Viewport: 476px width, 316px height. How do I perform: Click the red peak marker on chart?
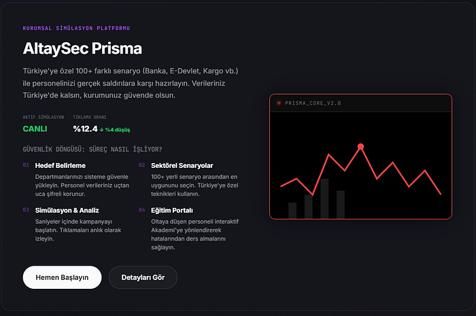coord(360,147)
